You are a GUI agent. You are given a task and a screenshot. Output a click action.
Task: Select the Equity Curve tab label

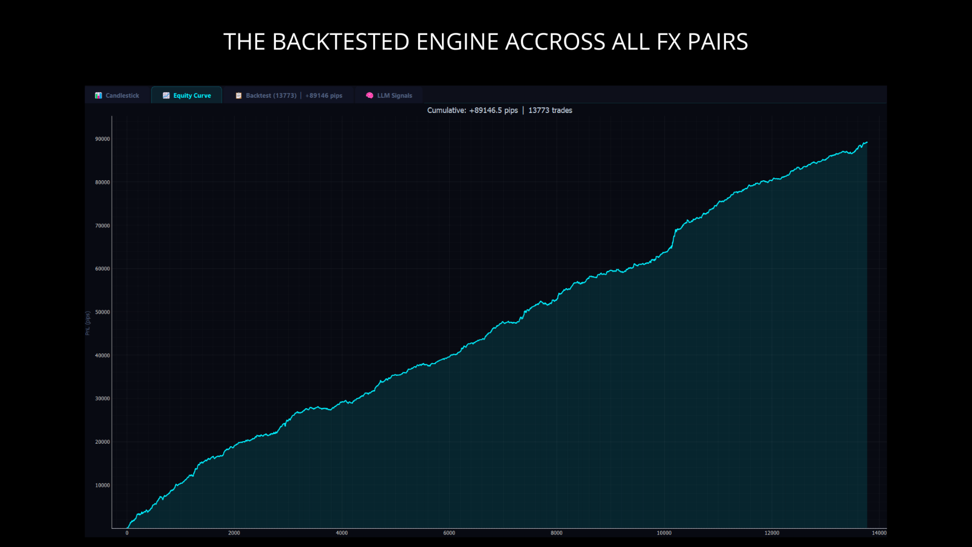[x=192, y=95]
